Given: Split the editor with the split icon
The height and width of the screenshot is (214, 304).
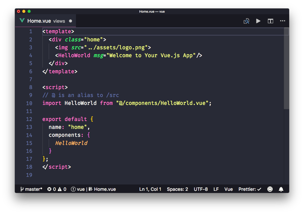Looking at the screenshot, I should [270, 21].
